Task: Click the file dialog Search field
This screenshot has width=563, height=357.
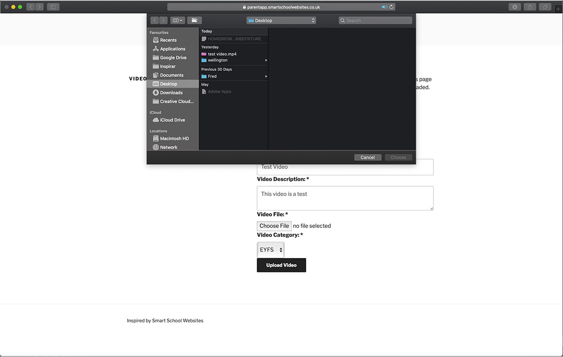Action: click(375, 21)
